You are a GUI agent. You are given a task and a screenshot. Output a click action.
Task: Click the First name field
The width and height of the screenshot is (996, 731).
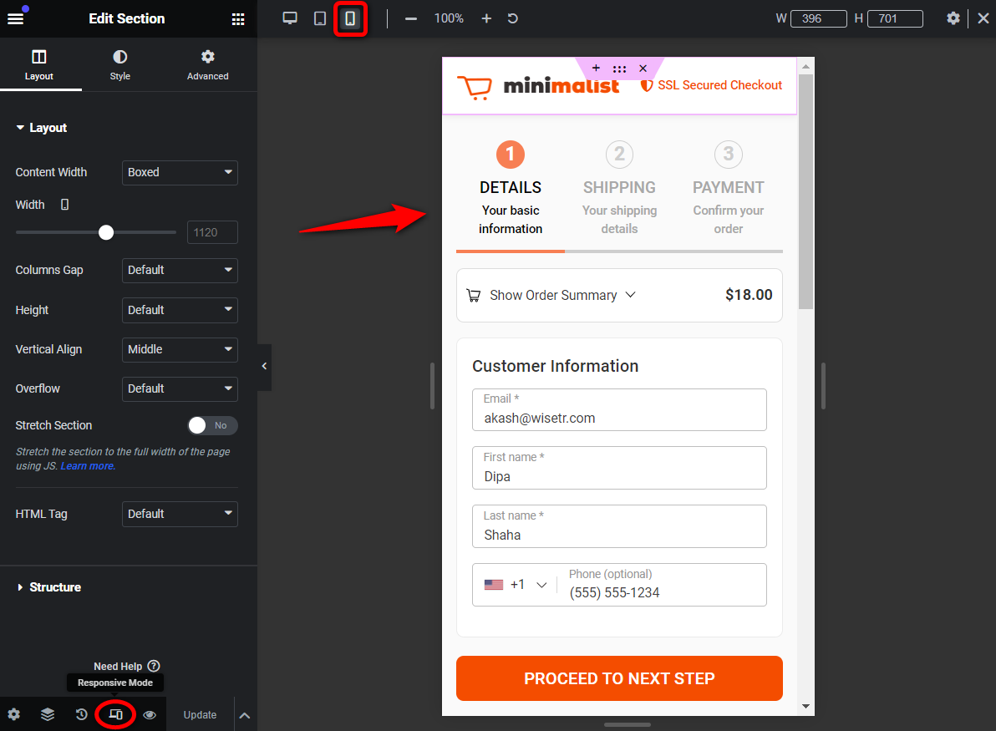(619, 468)
